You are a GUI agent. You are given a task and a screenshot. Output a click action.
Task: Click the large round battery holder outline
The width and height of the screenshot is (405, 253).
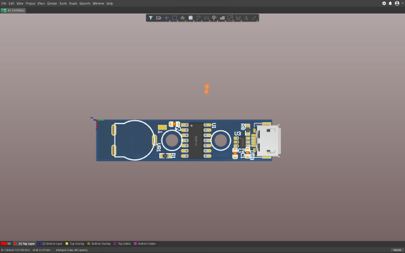click(134, 140)
